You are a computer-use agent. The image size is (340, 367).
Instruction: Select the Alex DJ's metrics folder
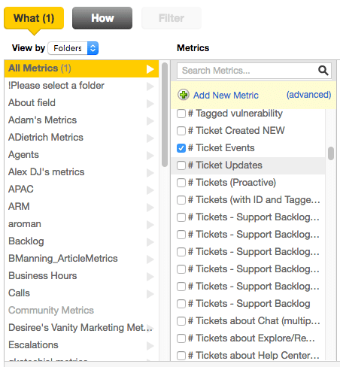tap(81, 172)
